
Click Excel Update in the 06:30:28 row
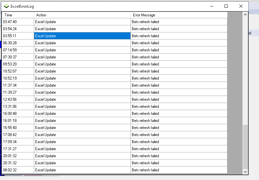pos(82,43)
